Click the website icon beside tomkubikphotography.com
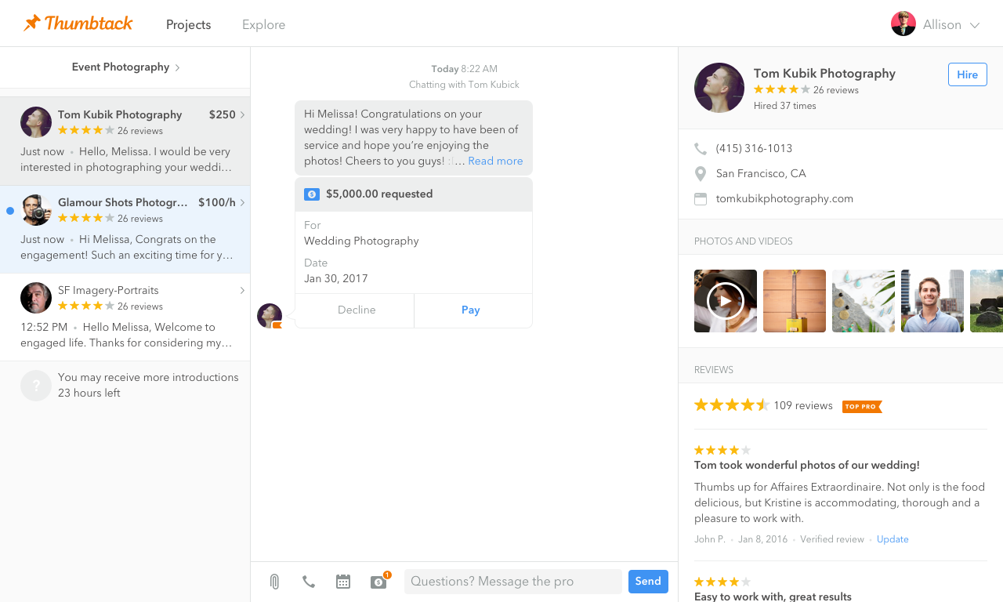The height and width of the screenshot is (602, 1003). click(x=701, y=199)
